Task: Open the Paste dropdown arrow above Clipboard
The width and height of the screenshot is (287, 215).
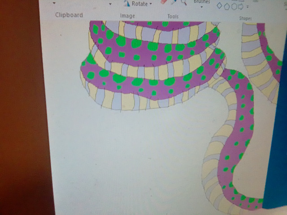Action: (54, 3)
